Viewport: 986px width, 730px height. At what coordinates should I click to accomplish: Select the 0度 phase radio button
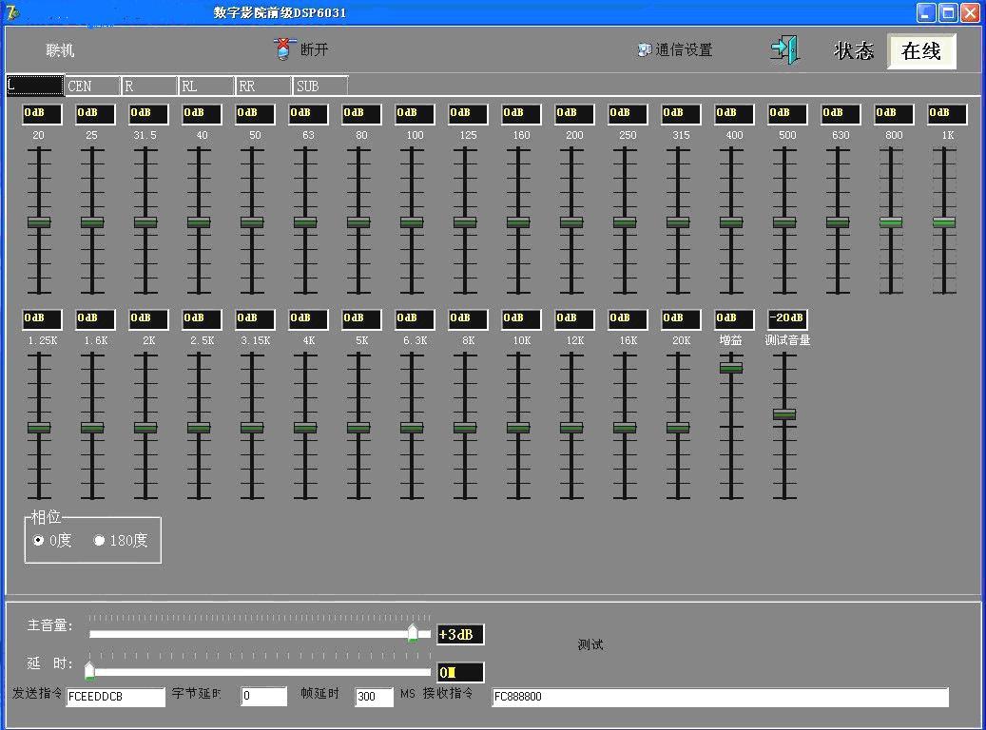coord(39,541)
